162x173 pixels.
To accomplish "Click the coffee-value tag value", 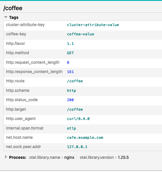I will click(x=81, y=34).
